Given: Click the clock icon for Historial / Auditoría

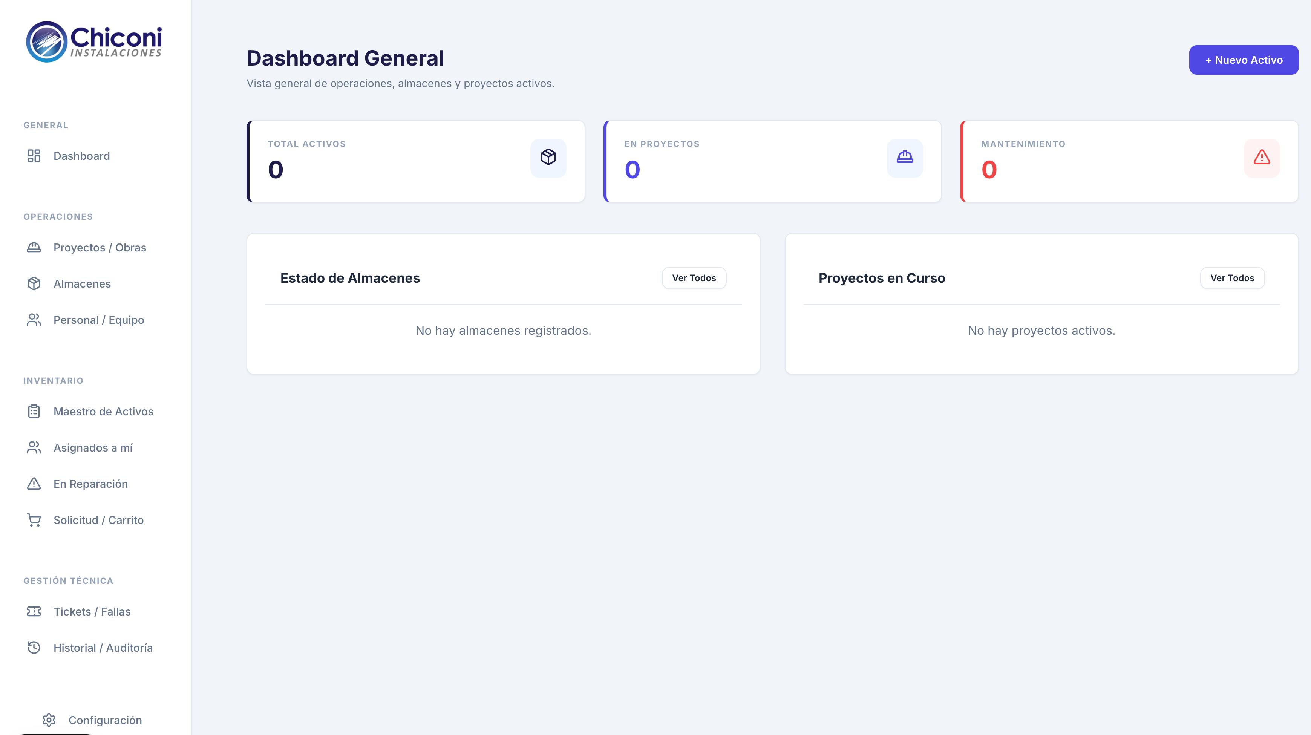Looking at the screenshot, I should 34,648.
